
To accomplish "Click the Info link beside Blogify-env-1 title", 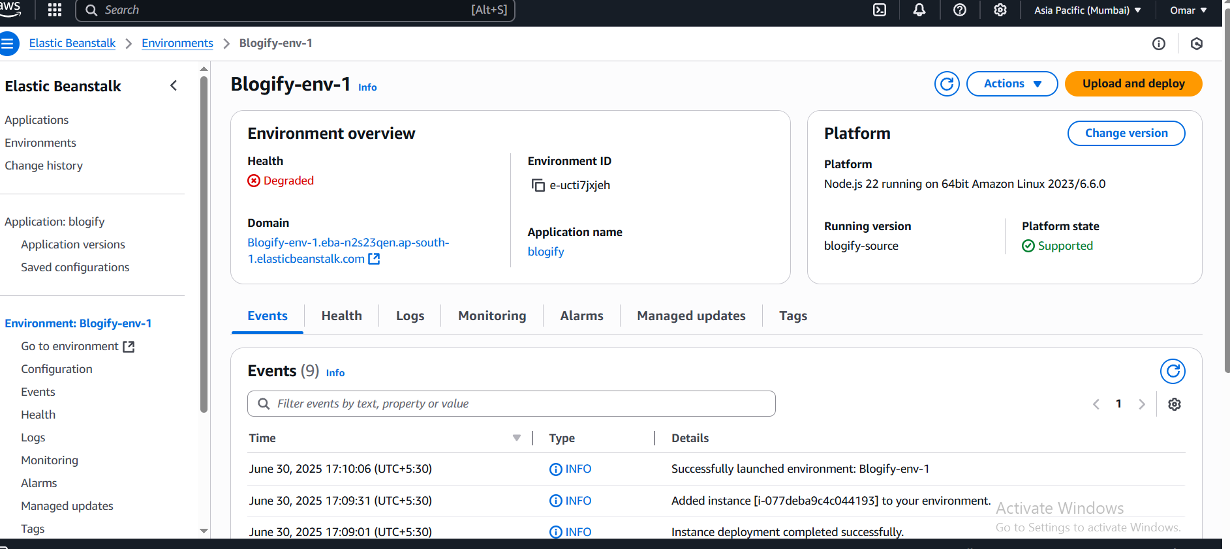I will (x=367, y=87).
